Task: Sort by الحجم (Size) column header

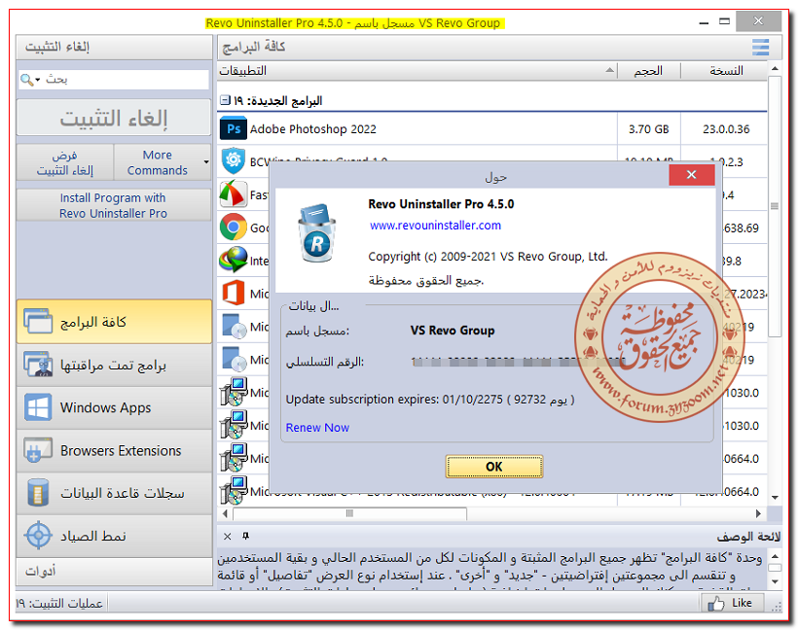Action: [649, 71]
